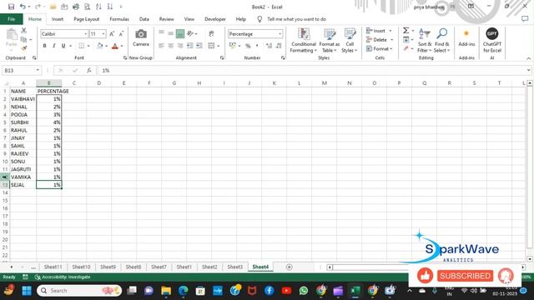Click Merge & Center button
This screenshot has height=300, width=534.
click(x=211, y=46)
